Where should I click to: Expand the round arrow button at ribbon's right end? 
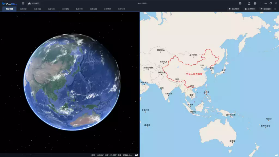275,9
